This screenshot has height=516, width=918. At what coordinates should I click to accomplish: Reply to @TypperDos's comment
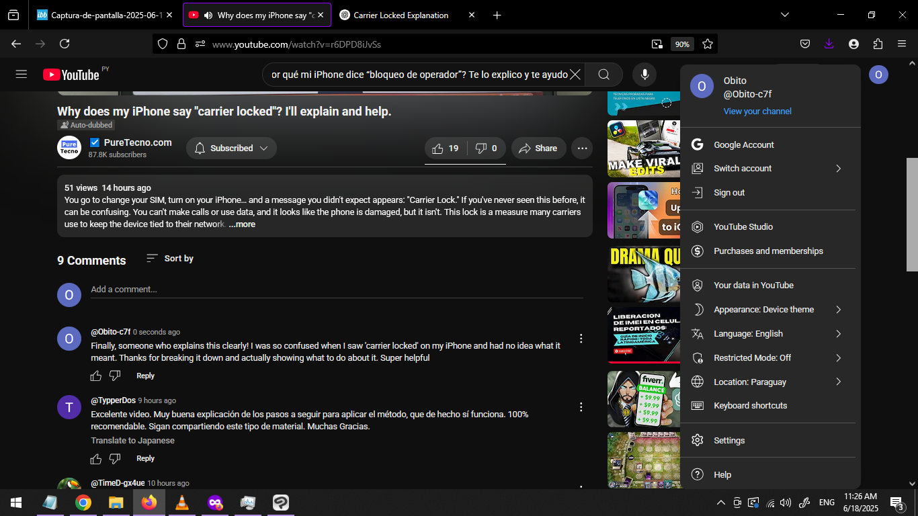[145, 458]
